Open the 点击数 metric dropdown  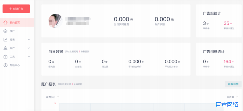(x=232, y=97)
